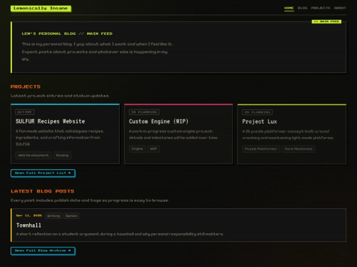Select the Gaming tag
This screenshot has height=267, width=357.
point(62,156)
